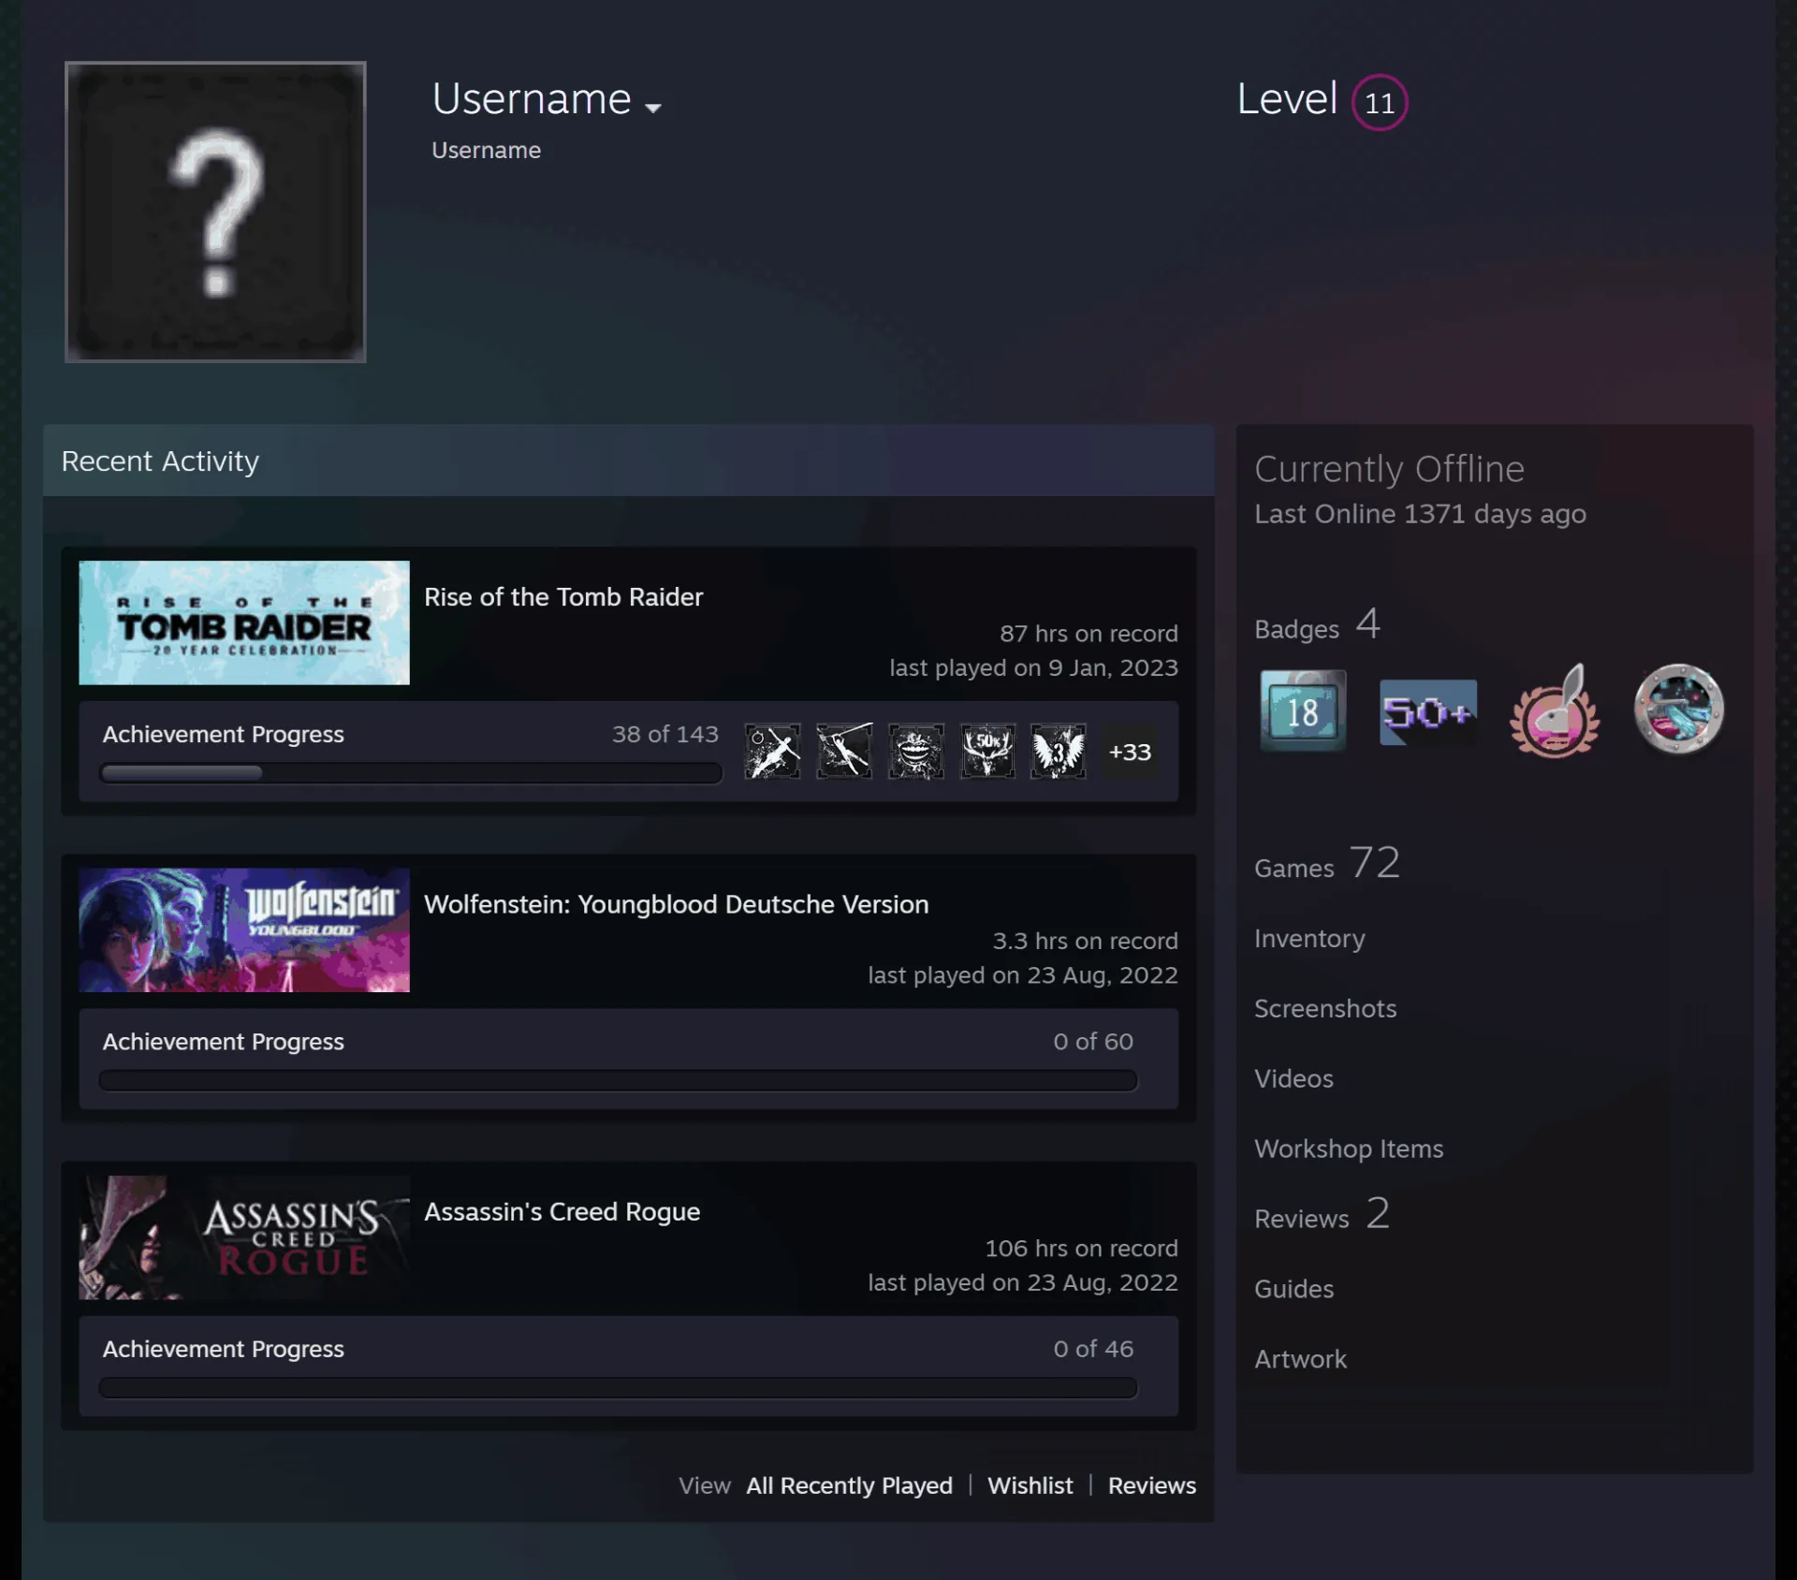This screenshot has height=1580, width=1797.
Task: Click the profile avatar question mark image
Action: (215, 212)
